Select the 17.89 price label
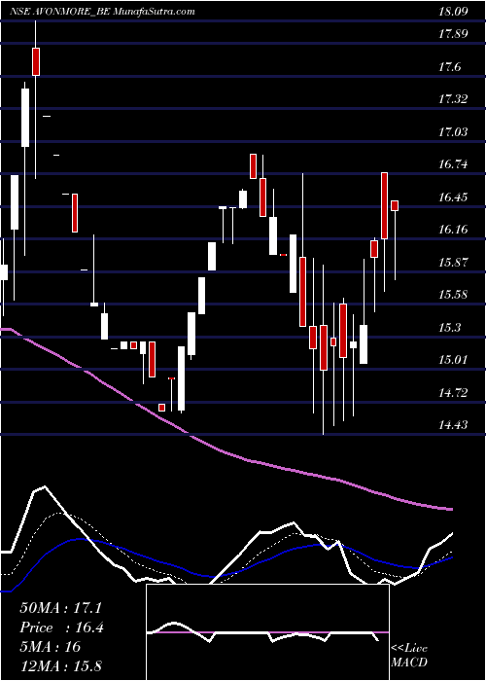This screenshot has width=486, height=681. (453, 33)
